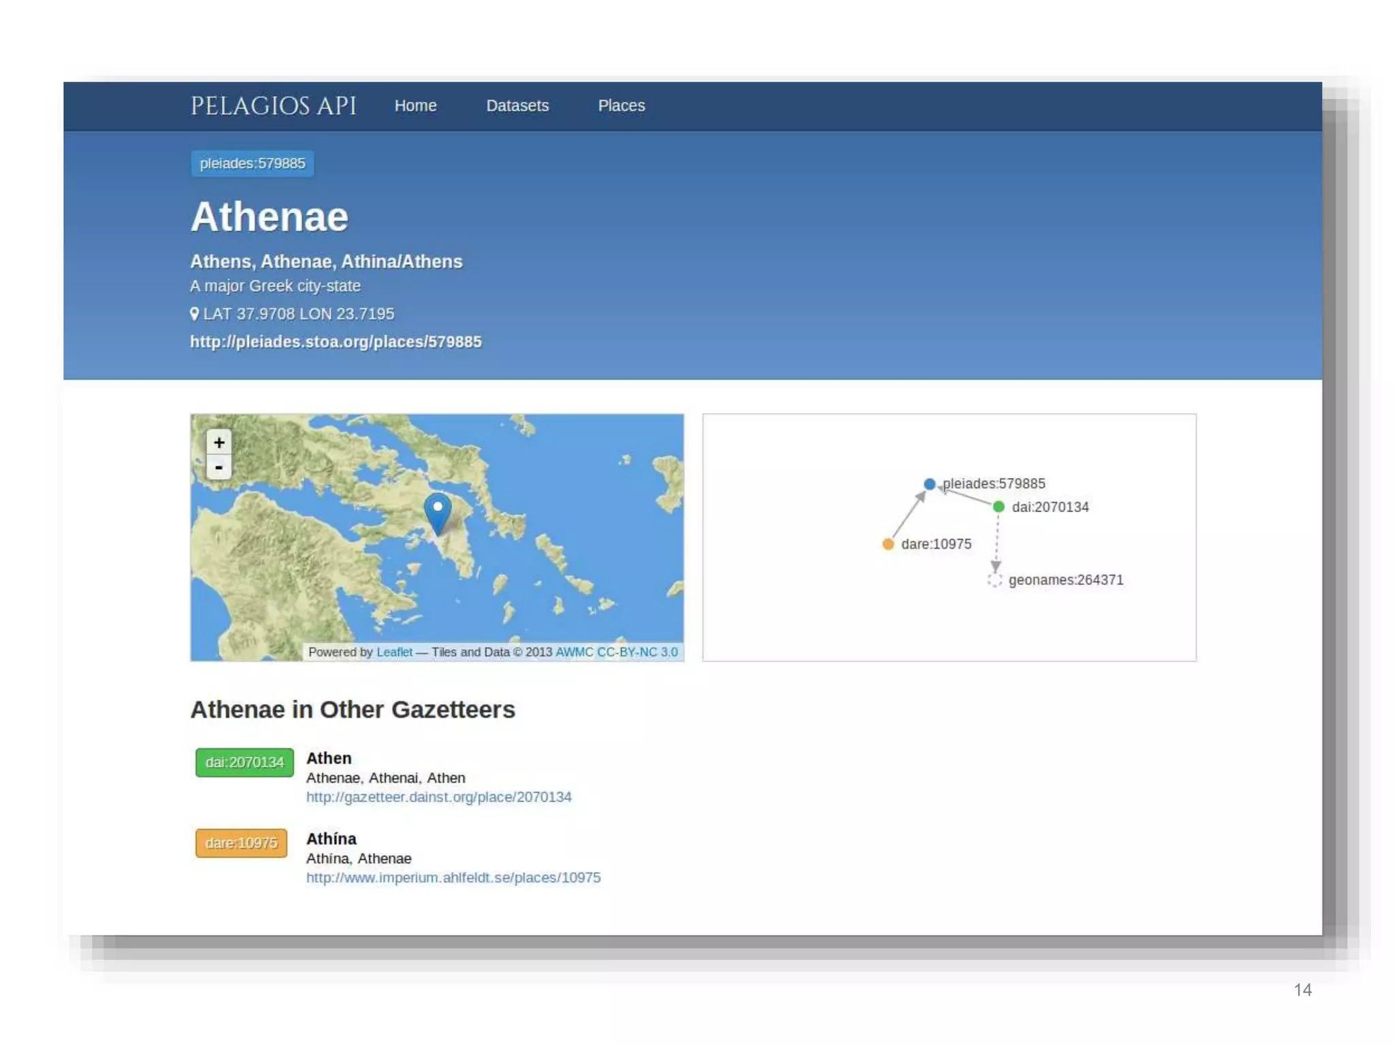1394x1046 pixels.
Task: Zoom out the map with minus button
Action: (x=218, y=468)
